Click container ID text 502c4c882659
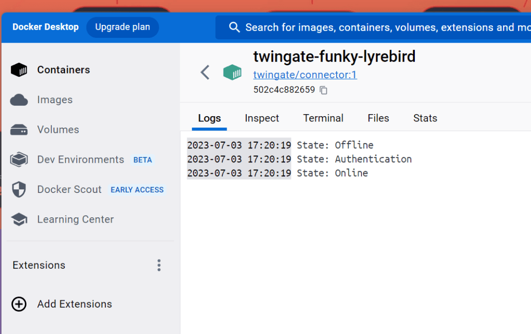The image size is (531, 334). click(284, 90)
